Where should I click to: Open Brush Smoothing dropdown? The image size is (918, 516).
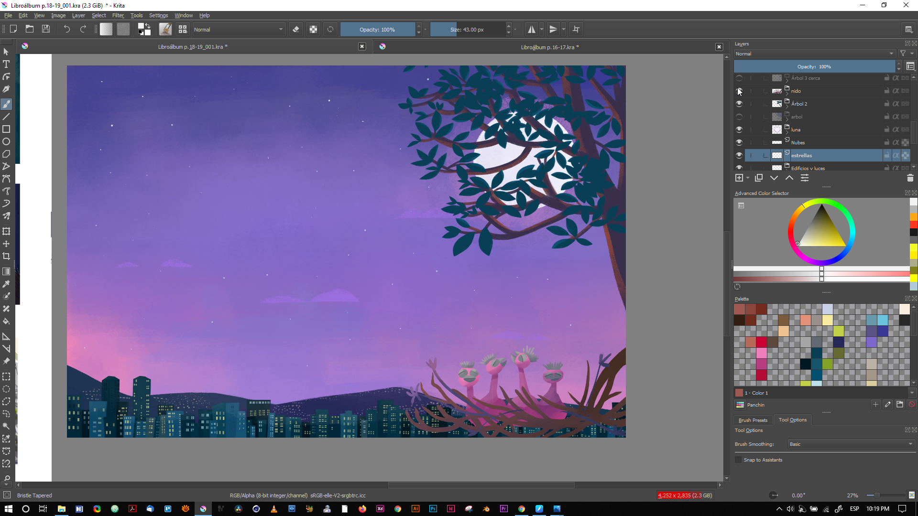tap(851, 444)
